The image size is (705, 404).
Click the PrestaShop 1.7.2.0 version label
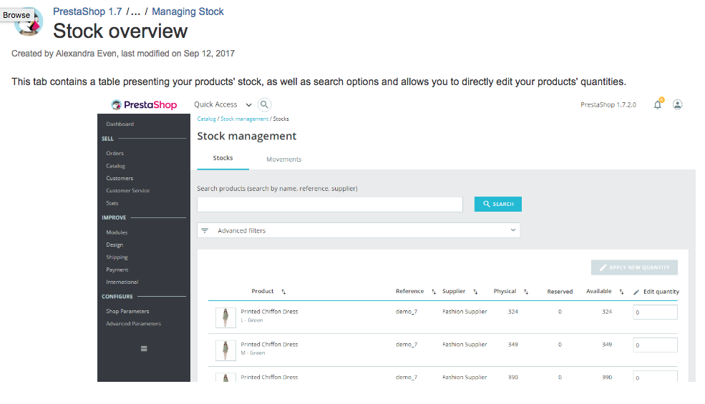[608, 104]
